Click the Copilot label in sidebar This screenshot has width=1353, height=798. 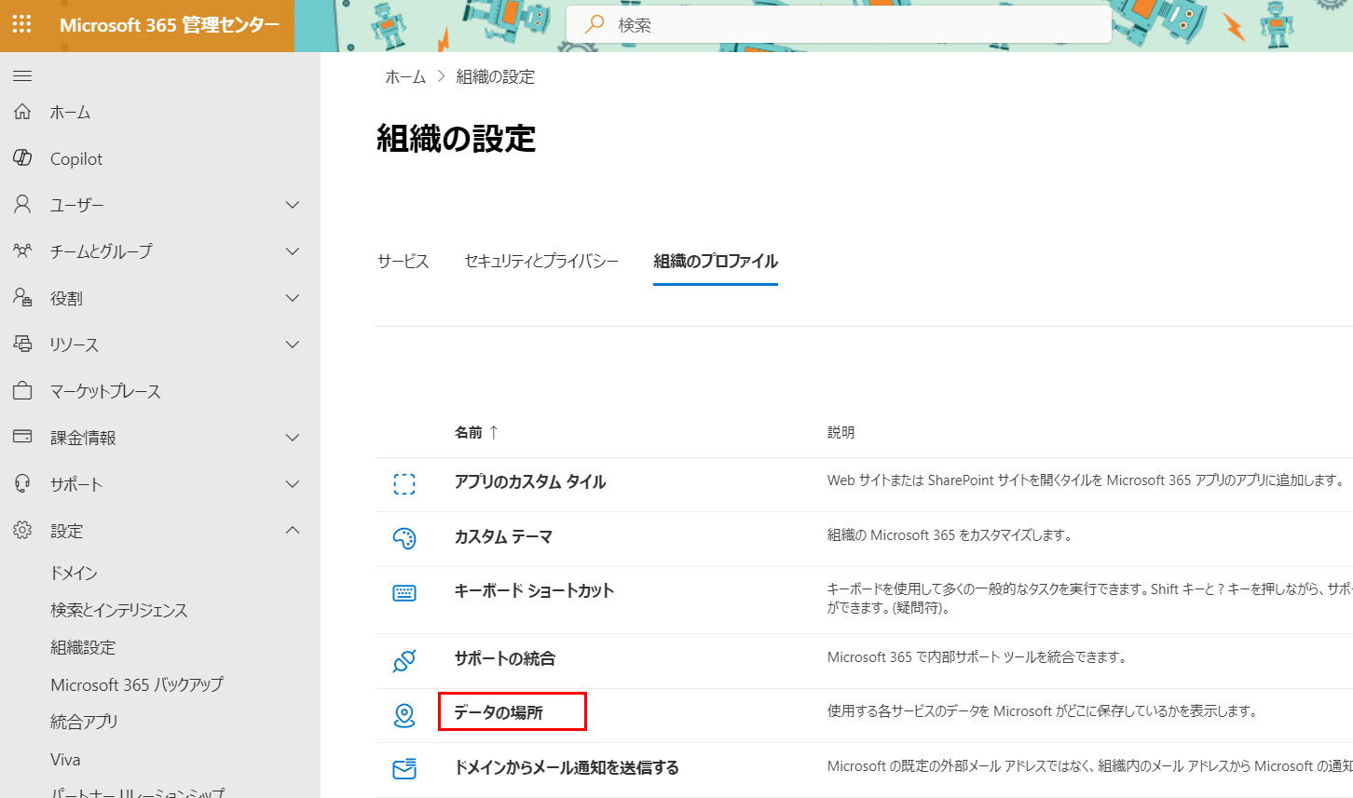pyautogui.click(x=76, y=158)
